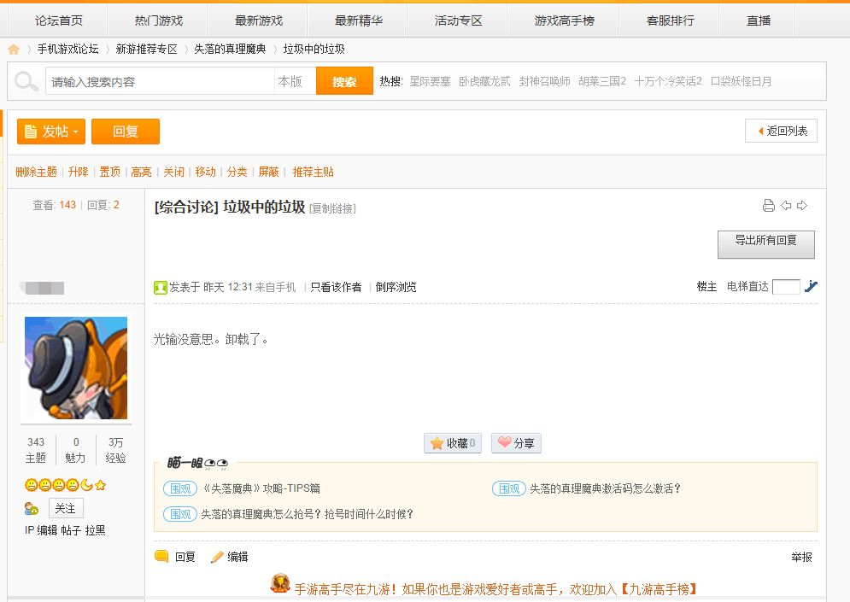
Task: Open the 发帖 dropdown arrow
Action: (76, 132)
